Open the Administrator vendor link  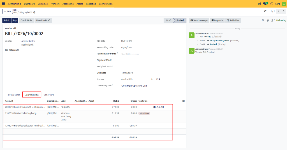pos(28,41)
